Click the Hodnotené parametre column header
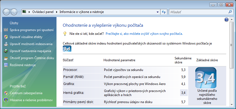 (119, 60)
